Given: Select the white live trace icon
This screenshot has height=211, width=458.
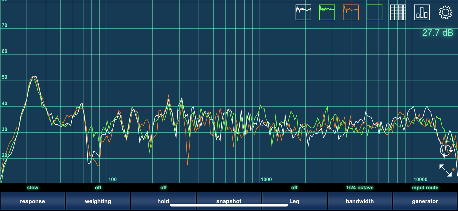Looking at the screenshot, I should pyautogui.click(x=303, y=12).
